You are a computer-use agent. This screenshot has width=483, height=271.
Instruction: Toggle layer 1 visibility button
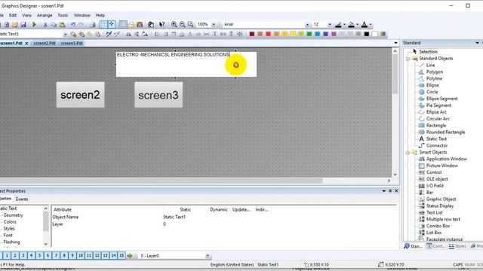point(7,256)
